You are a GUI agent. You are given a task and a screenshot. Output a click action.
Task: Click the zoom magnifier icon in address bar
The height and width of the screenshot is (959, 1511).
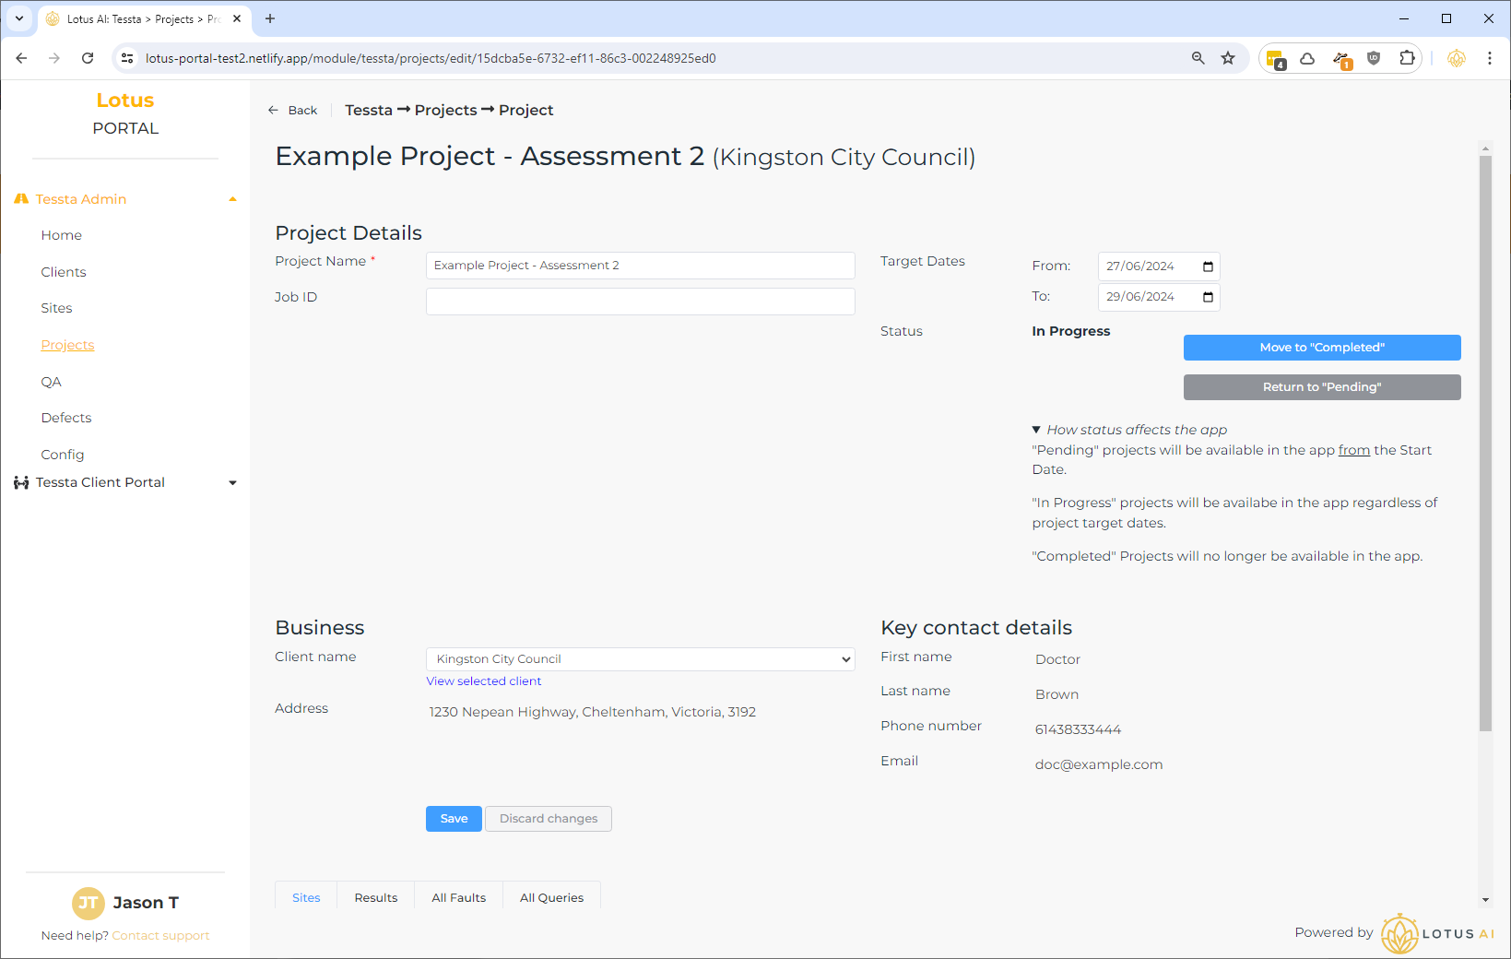coord(1198,58)
